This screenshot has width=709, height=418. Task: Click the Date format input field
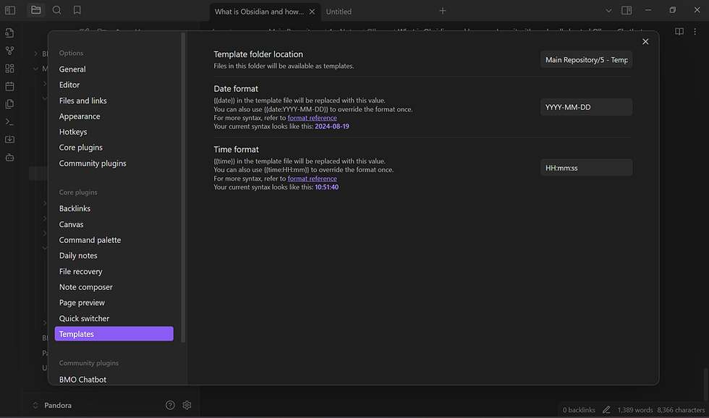587,107
